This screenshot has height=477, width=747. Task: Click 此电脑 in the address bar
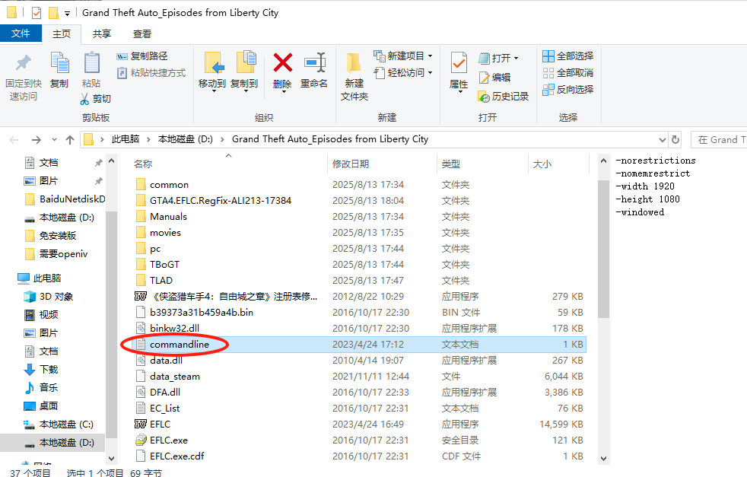point(126,139)
